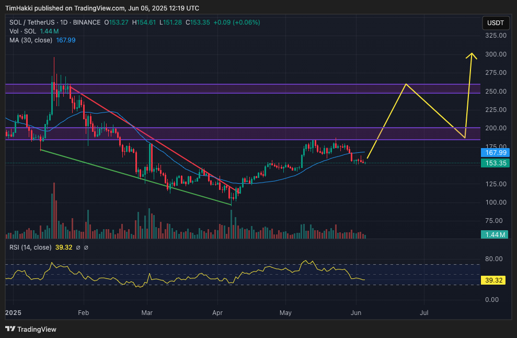Viewport: 517px width, 338px height.
Task: Click the 225.00 price axis label
Action: click(x=496, y=109)
